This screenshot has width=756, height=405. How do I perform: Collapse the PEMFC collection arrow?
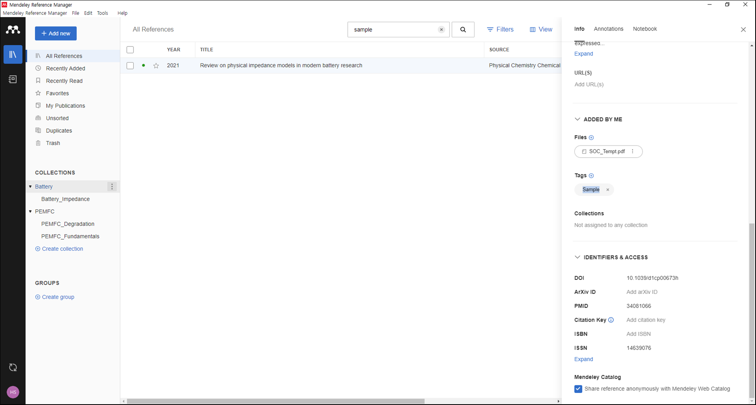30,212
